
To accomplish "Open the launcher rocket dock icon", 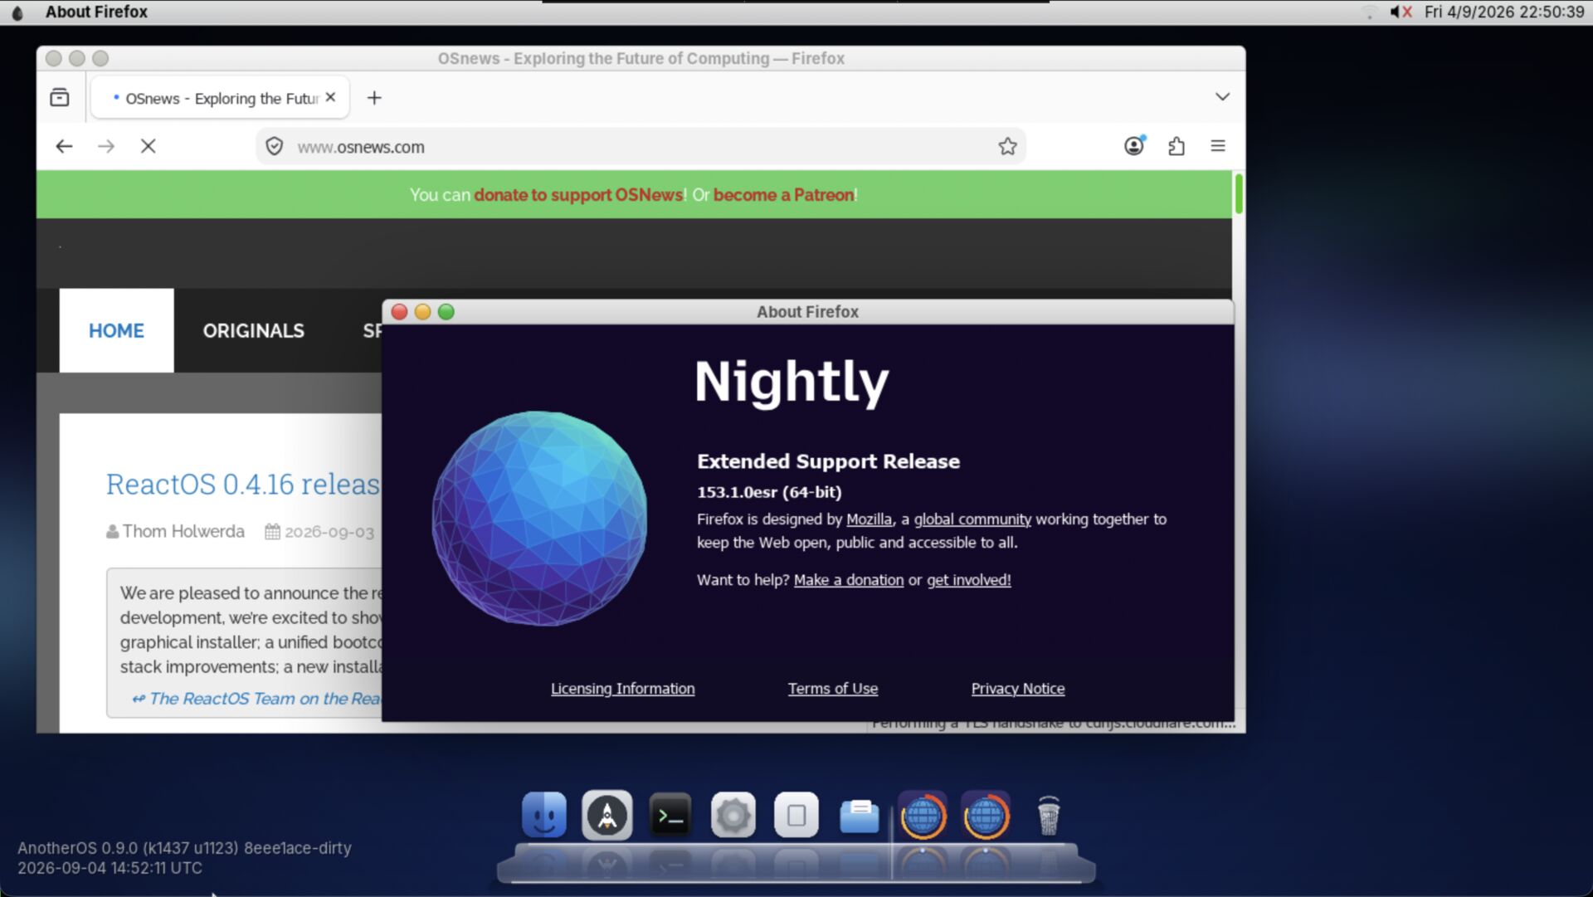I will click(607, 815).
